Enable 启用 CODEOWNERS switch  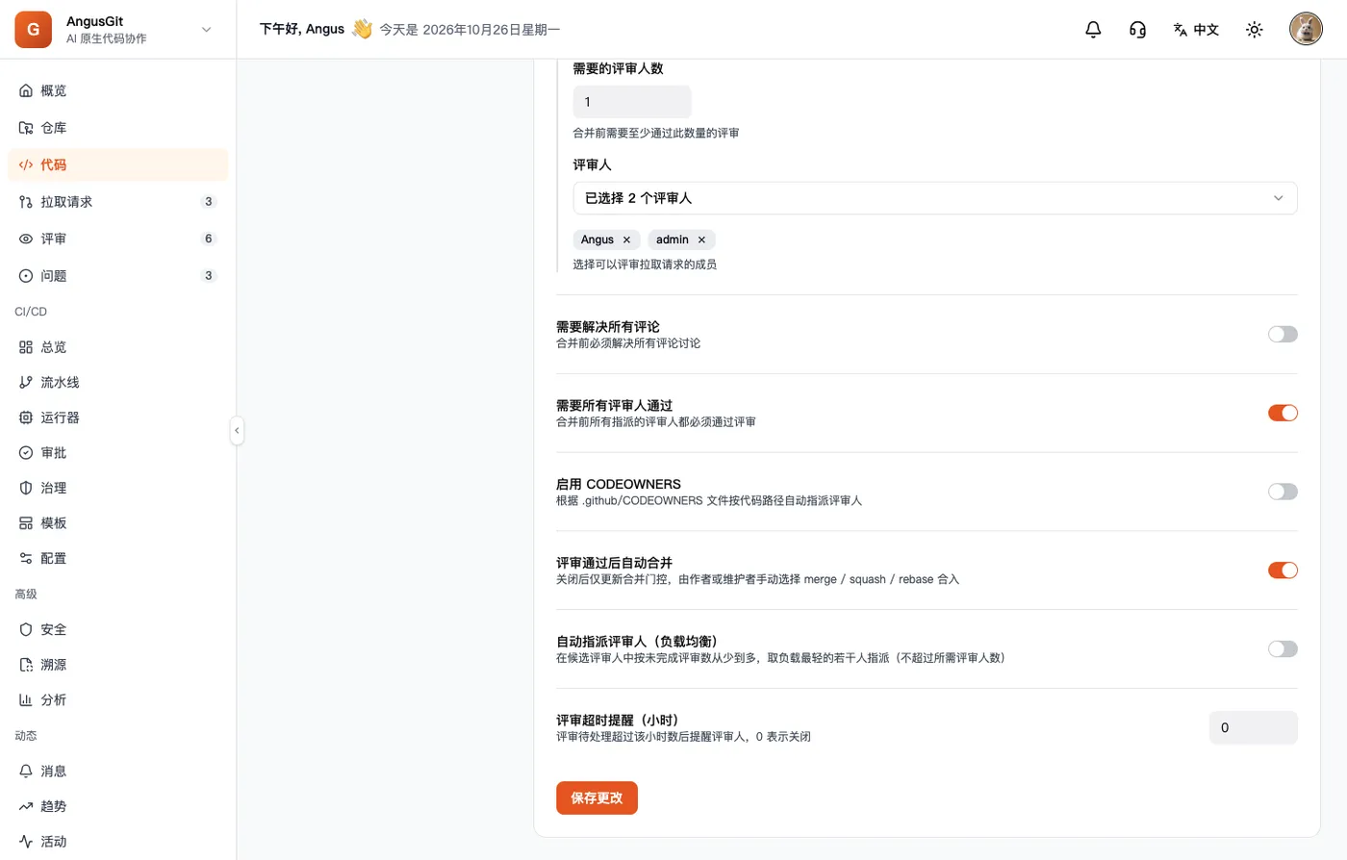click(1283, 492)
